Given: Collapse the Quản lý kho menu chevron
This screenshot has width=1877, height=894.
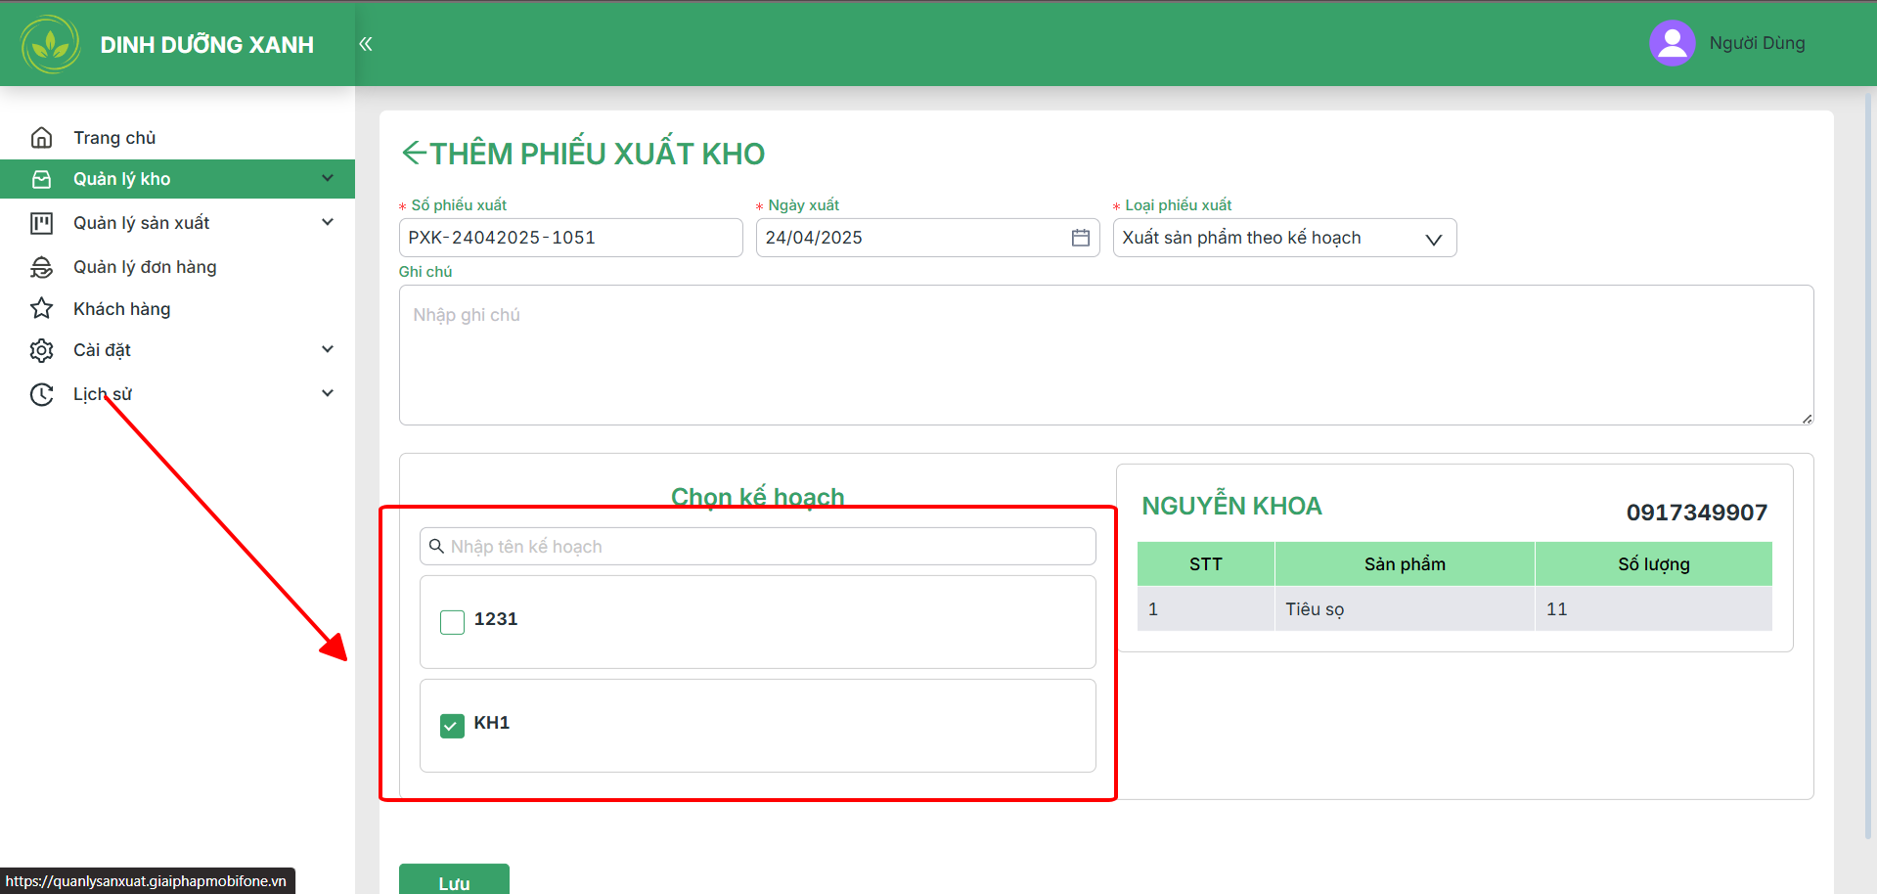Looking at the screenshot, I should pyautogui.click(x=328, y=178).
